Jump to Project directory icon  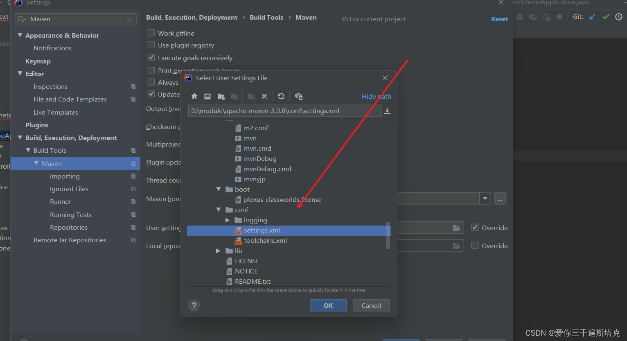[x=221, y=96]
